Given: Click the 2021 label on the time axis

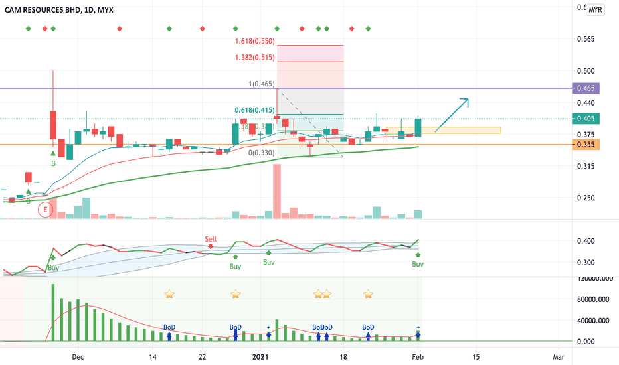Looking at the screenshot, I should (260, 357).
